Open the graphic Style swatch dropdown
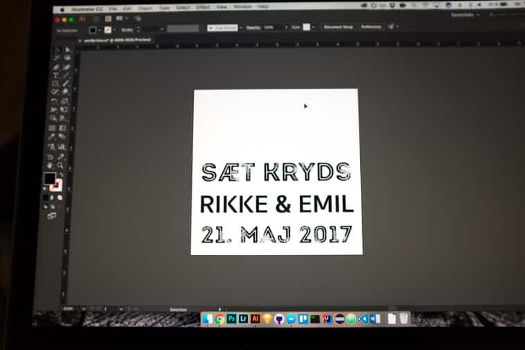Screen dimensions: 525x350 pyautogui.click(x=313, y=27)
